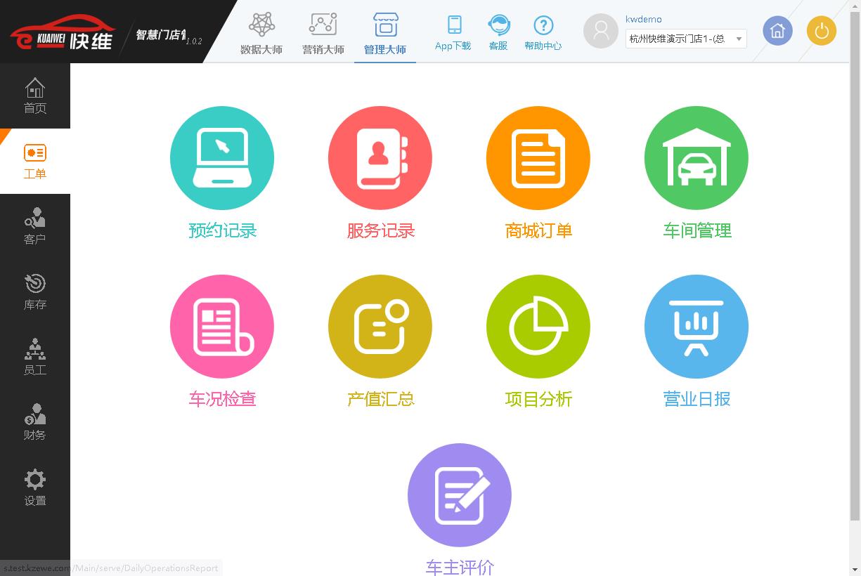The image size is (861, 576).
Task: Click the scrollbar up arrow
Action: [x=855, y=6]
